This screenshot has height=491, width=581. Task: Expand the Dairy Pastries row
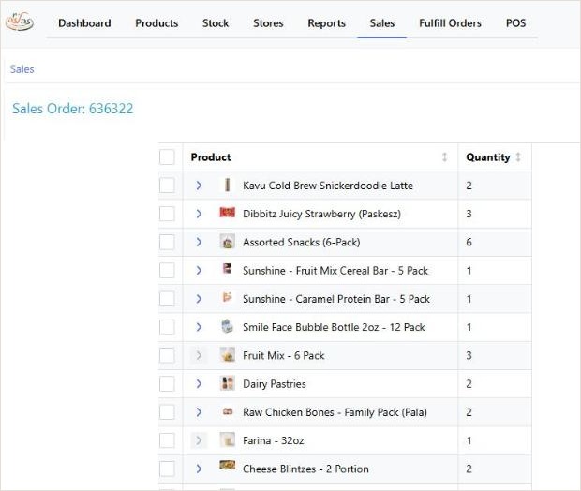coord(199,384)
